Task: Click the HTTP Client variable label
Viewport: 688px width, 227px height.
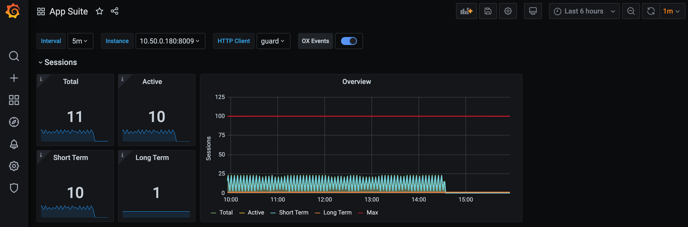Action: click(x=233, y=41)
